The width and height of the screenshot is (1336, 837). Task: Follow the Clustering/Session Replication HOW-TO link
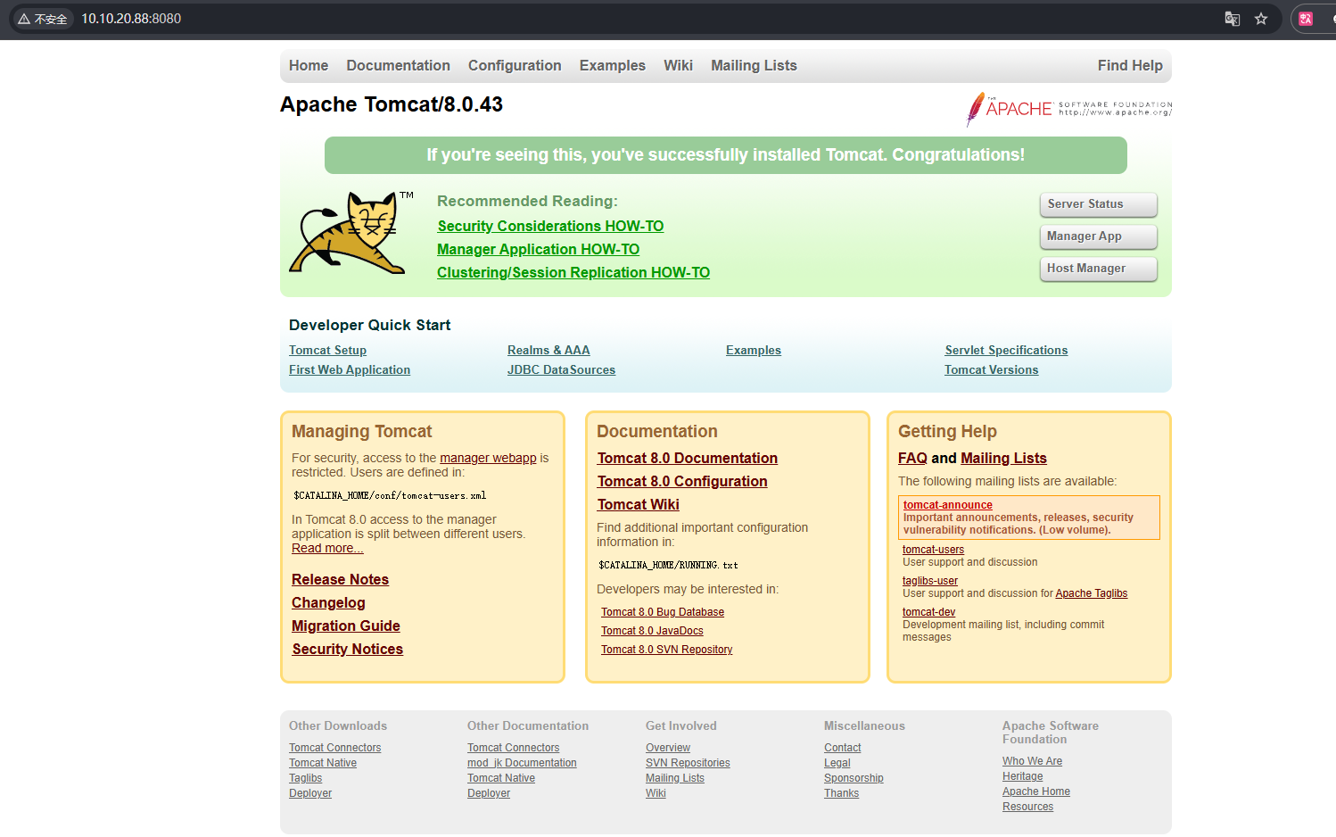[573, 273]
